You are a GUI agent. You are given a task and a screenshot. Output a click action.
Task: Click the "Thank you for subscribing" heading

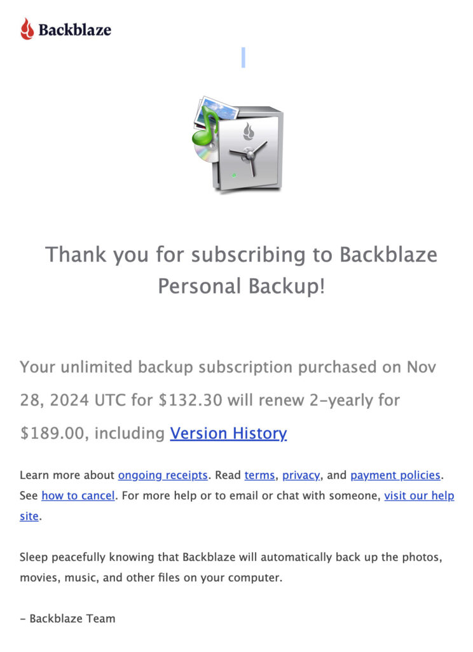[x=241, y=270]
